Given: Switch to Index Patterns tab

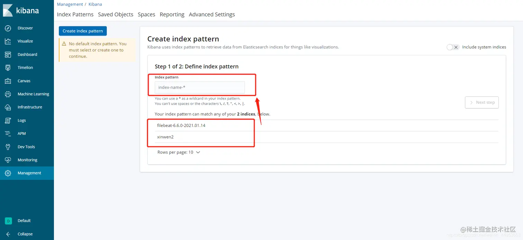Looking at the screenshot, I should point(75,15).
